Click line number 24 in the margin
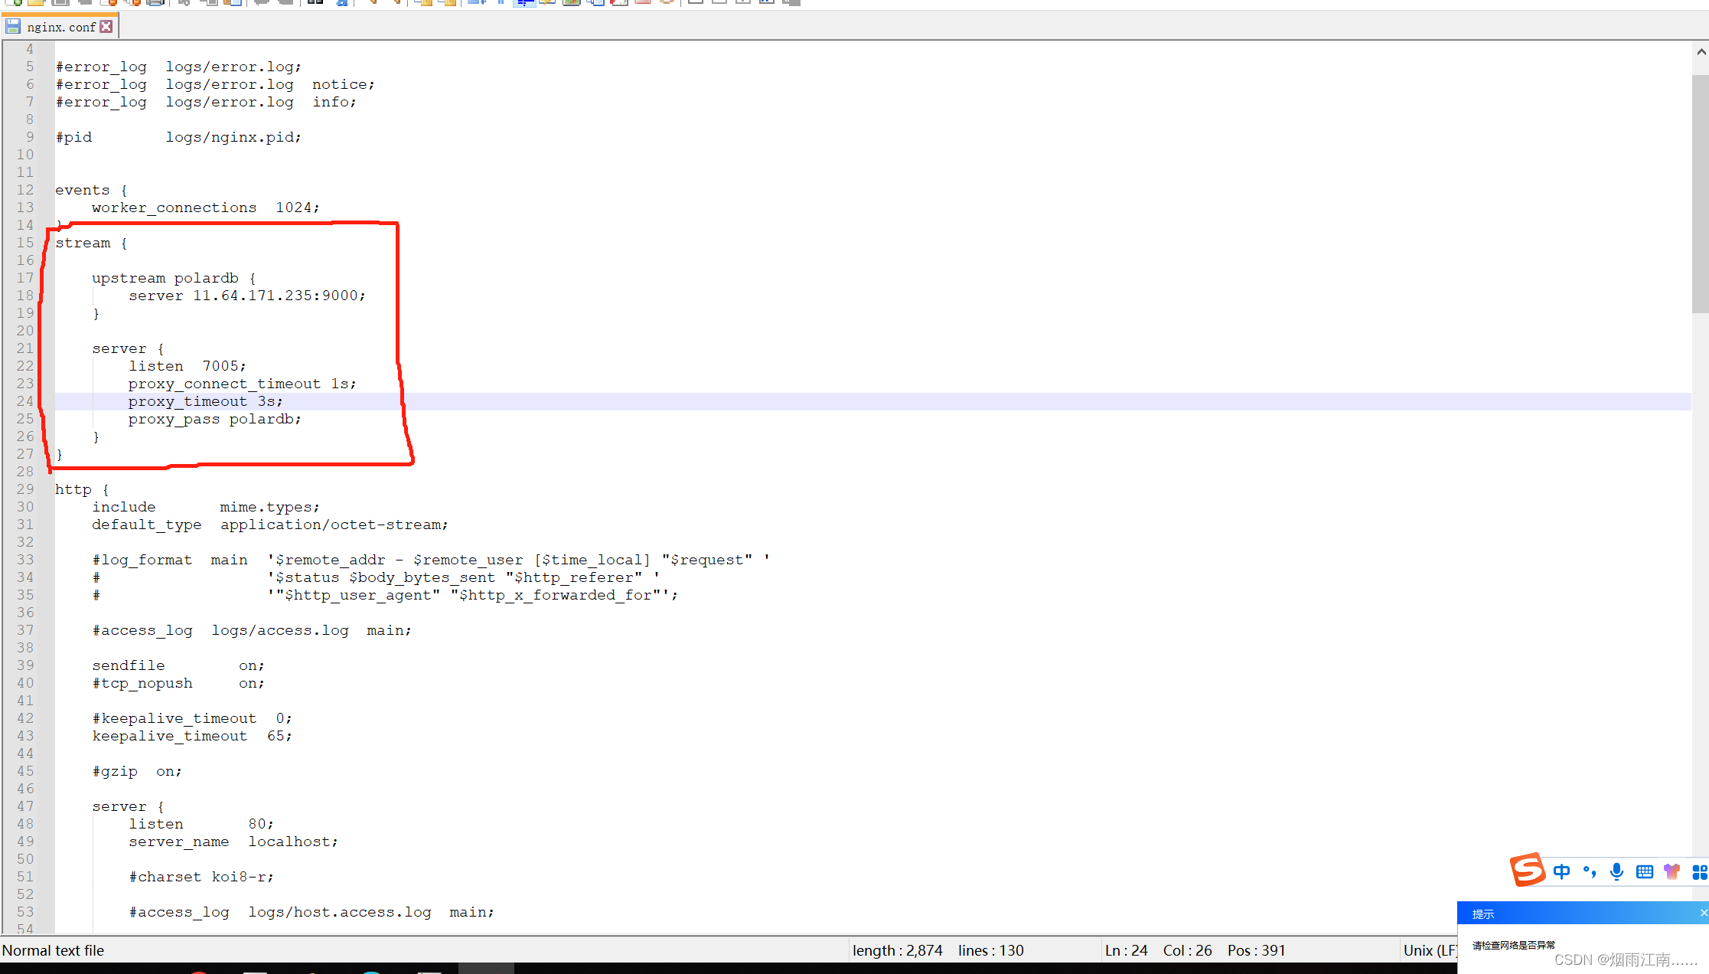The width and height of the screenshot is (1709, 974). click(x=25, y=401)
